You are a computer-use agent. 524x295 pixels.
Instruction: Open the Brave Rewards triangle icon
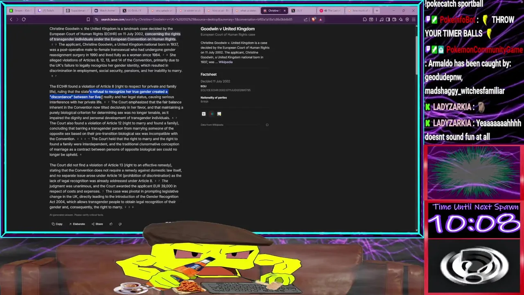pyautogui.click(x=321, y=19)
